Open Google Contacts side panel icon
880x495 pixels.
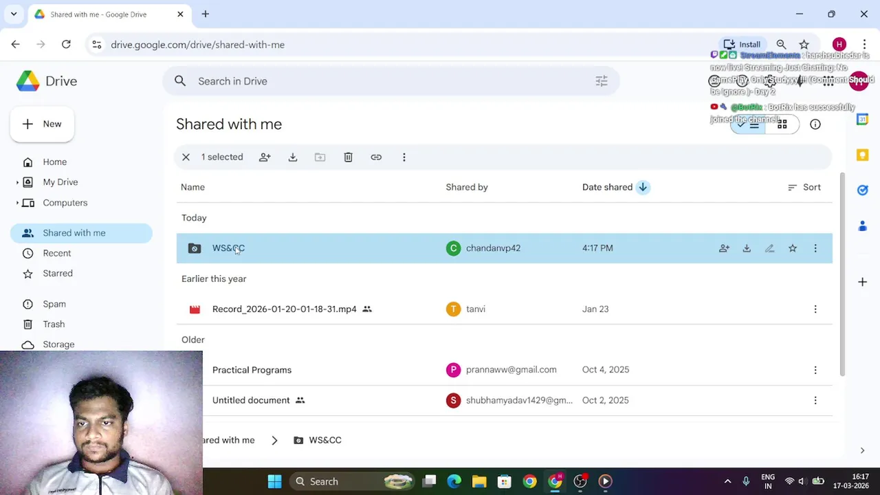862,225
